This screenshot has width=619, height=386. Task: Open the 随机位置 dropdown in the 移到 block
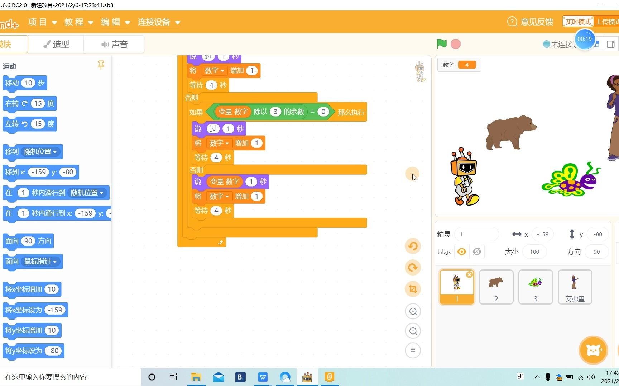[x=40, y=152]
